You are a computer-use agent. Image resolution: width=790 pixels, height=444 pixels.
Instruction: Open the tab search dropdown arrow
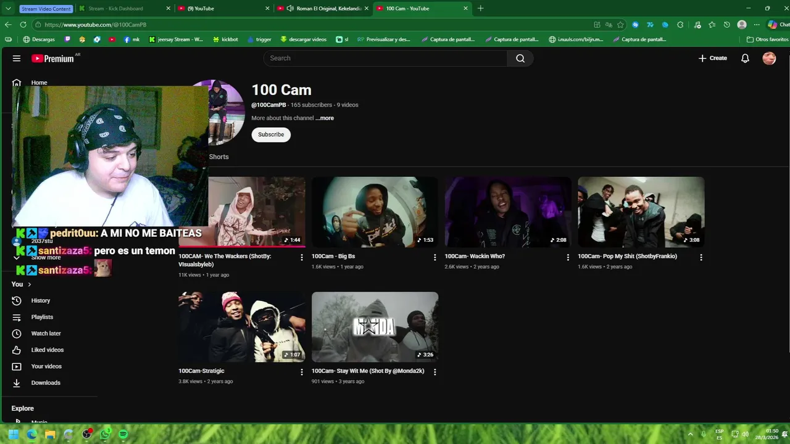8,9
